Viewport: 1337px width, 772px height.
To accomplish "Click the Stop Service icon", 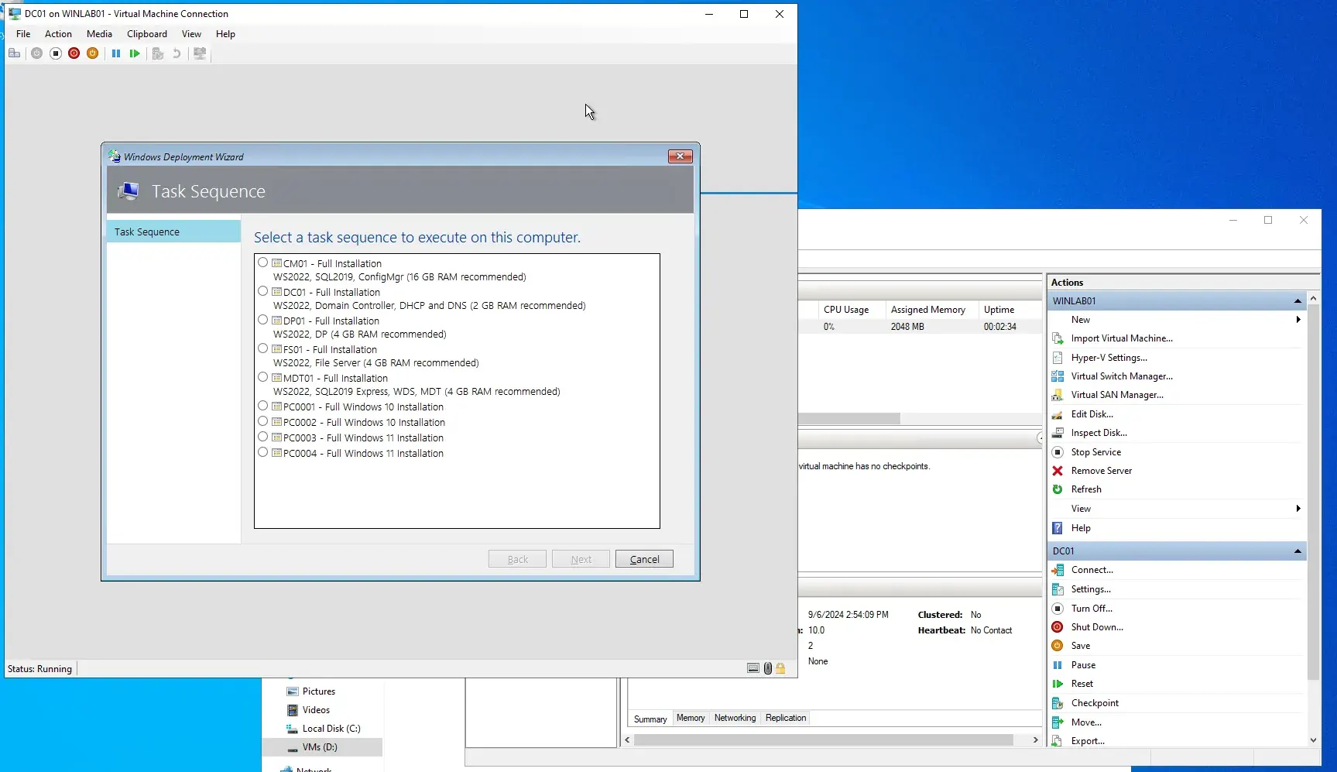I will (x=1058, y=452).
